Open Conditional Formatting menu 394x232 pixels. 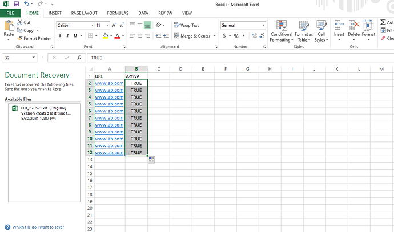[x=282, y=31]
